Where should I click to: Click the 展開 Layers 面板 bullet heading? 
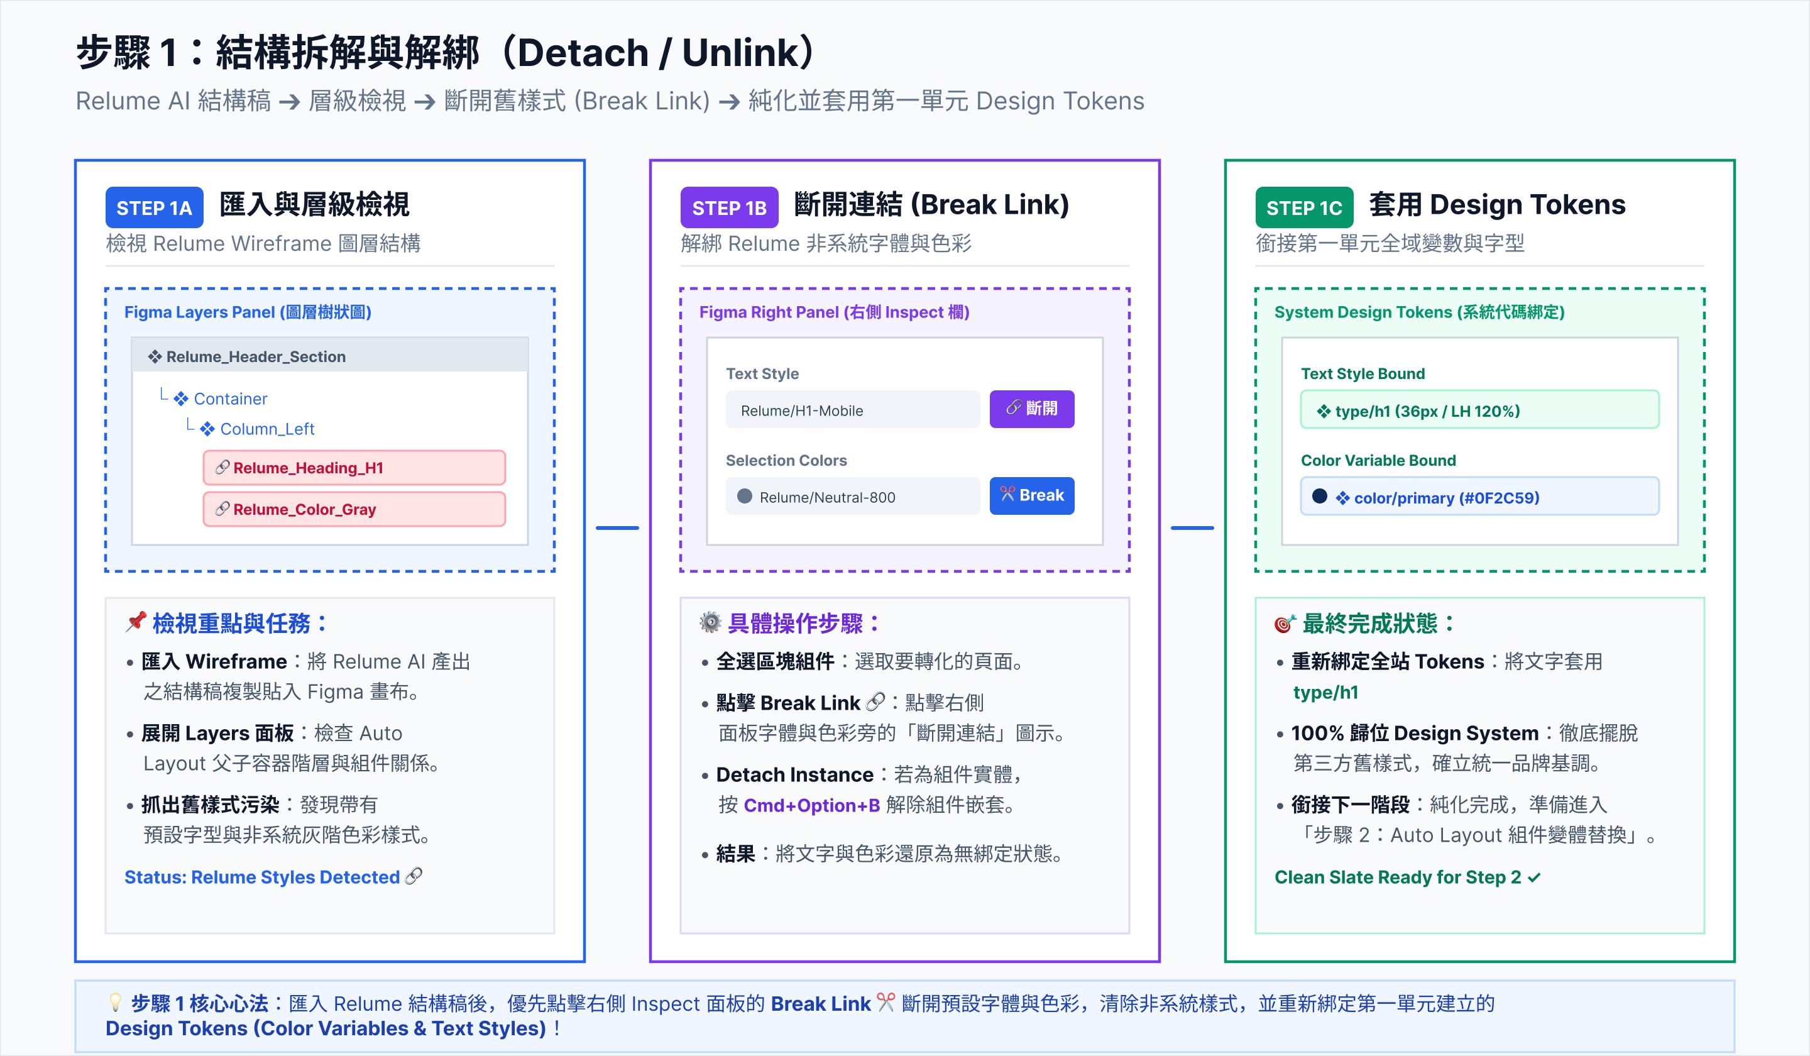click(x=217, y=733)
